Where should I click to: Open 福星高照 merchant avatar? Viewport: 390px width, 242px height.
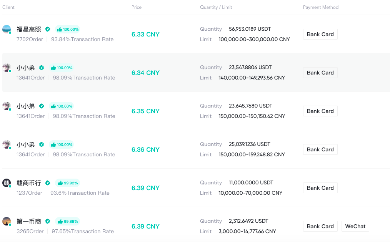[x=7, y=29]
